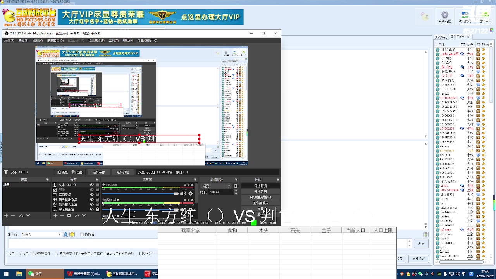Click 工作室模式 button
This screenshot has width=496, height=279.
260,203
